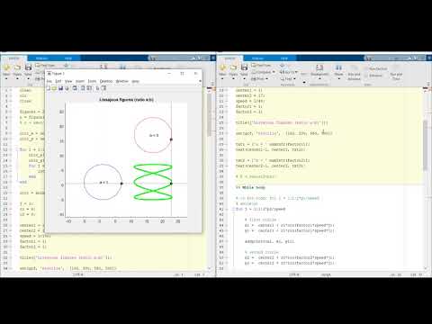Viewport: 432px width, 324px height.
Task: Click Save disk icon in left editor window
Action: (x=28, y=67)
